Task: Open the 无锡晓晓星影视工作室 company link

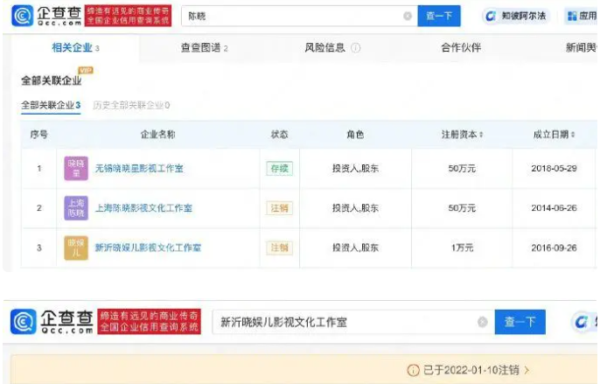Action: (139, 169)
